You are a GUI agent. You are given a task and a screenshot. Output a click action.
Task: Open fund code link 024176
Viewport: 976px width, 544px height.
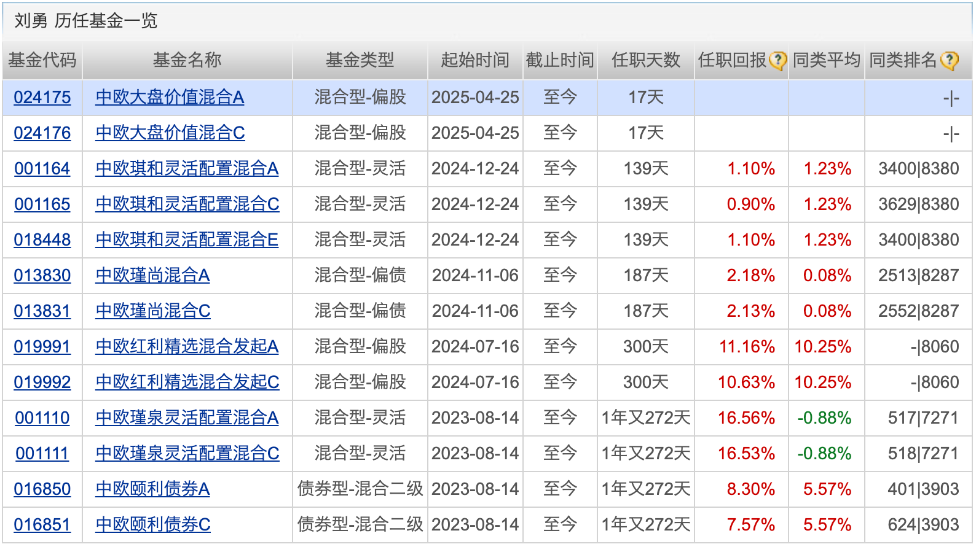coord(42,133)
